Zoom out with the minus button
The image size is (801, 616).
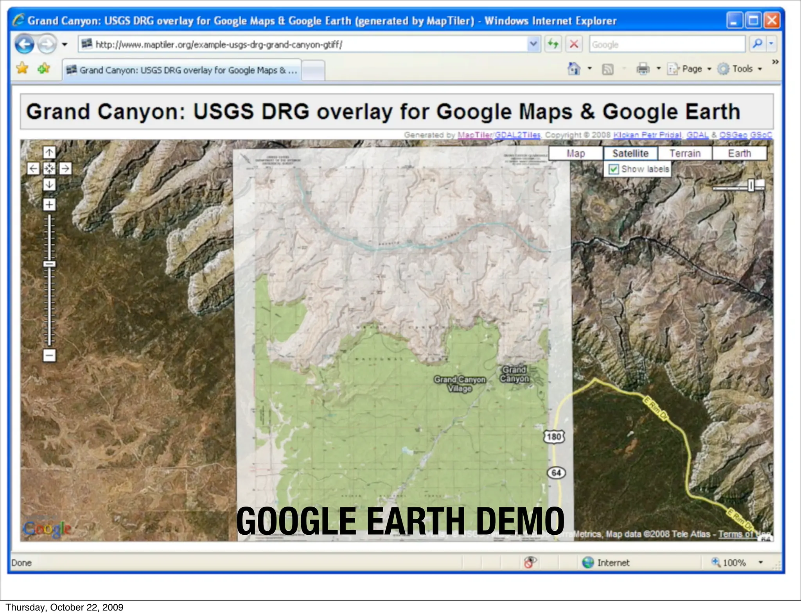coord(49,355)
